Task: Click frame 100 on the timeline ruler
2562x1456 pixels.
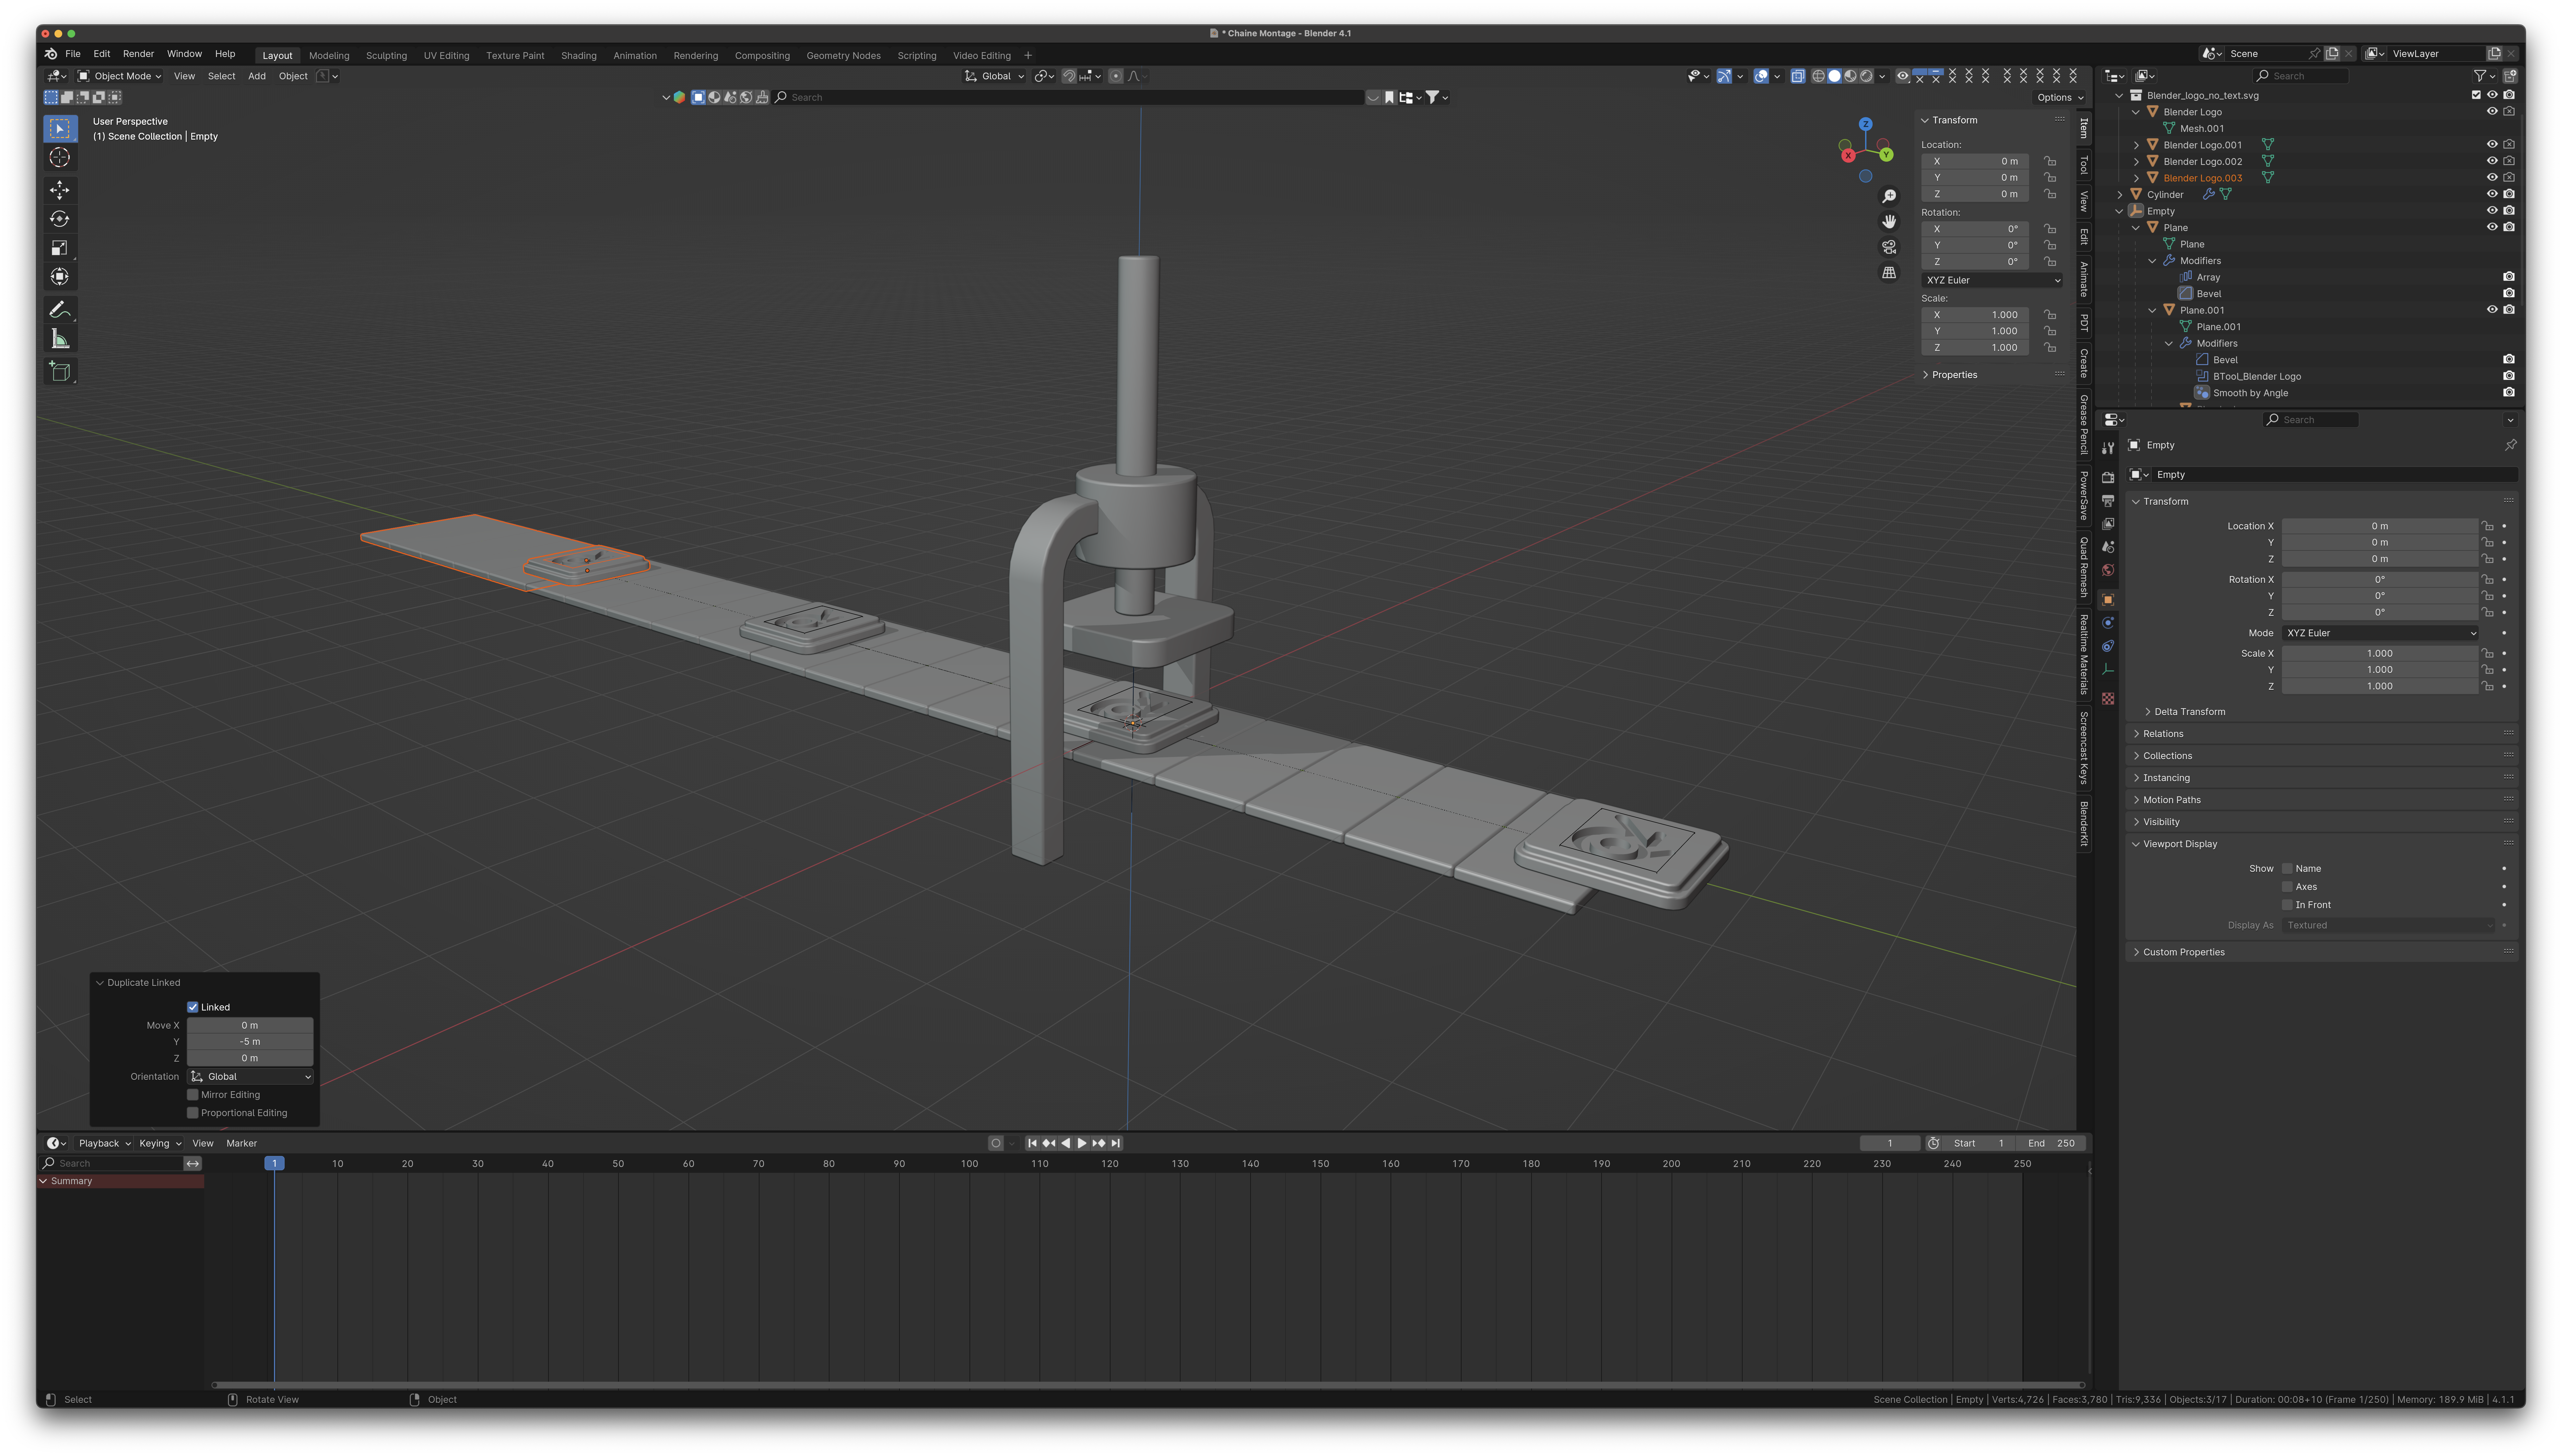Action: pyautogui.click(x=970, y=1164)
